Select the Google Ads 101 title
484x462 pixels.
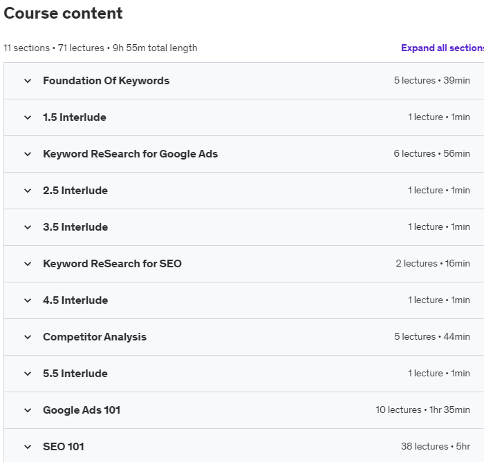[82, 410]
